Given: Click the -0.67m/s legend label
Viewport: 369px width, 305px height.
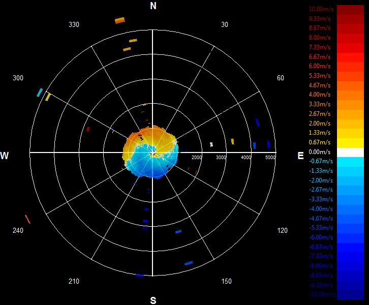Looking at the screenshot, I should coord(321,161).
